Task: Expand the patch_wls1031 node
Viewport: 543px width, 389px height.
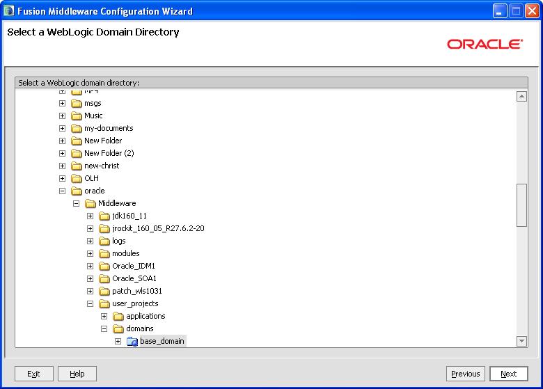Action: coord(90,292)
